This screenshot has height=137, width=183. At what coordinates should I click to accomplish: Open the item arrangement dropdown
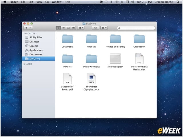tap(81, 28)
